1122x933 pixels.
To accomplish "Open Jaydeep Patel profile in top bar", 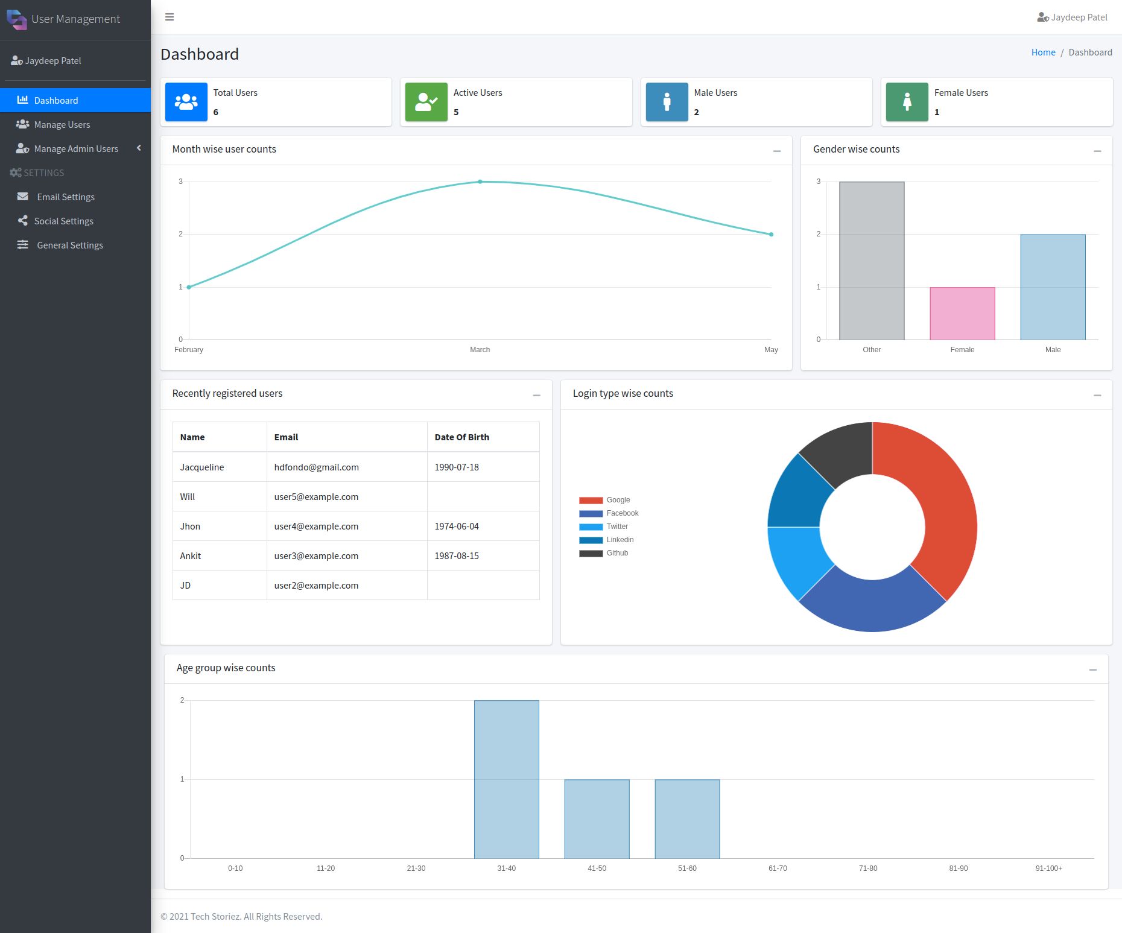I will [1072, 17].
